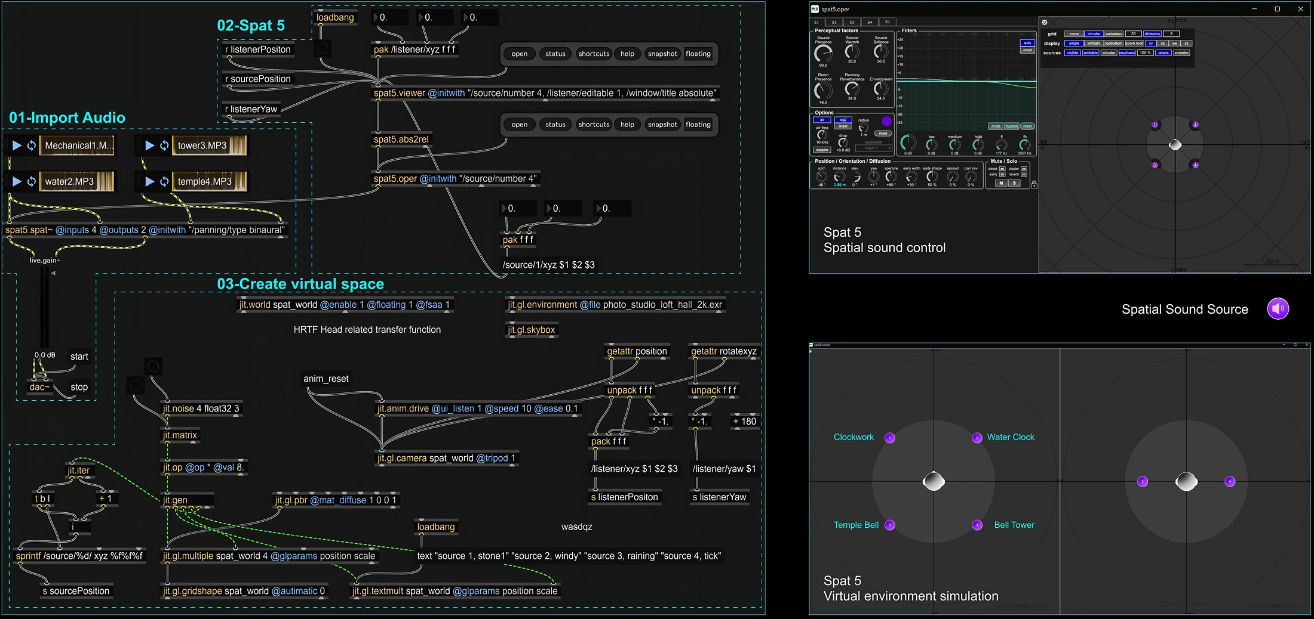Click the start message
Viewport: 1314px width, 619px height.
79,357
